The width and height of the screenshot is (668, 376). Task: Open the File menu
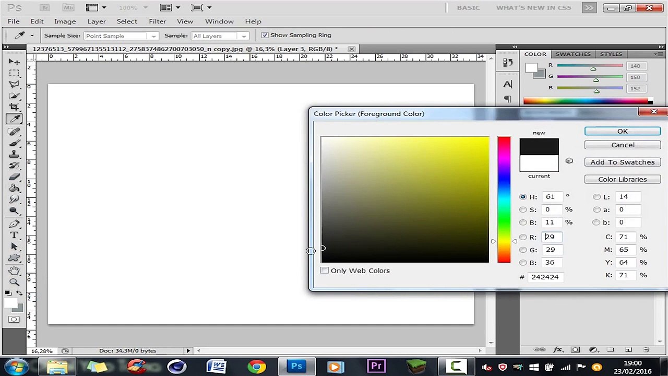[14, 21]
